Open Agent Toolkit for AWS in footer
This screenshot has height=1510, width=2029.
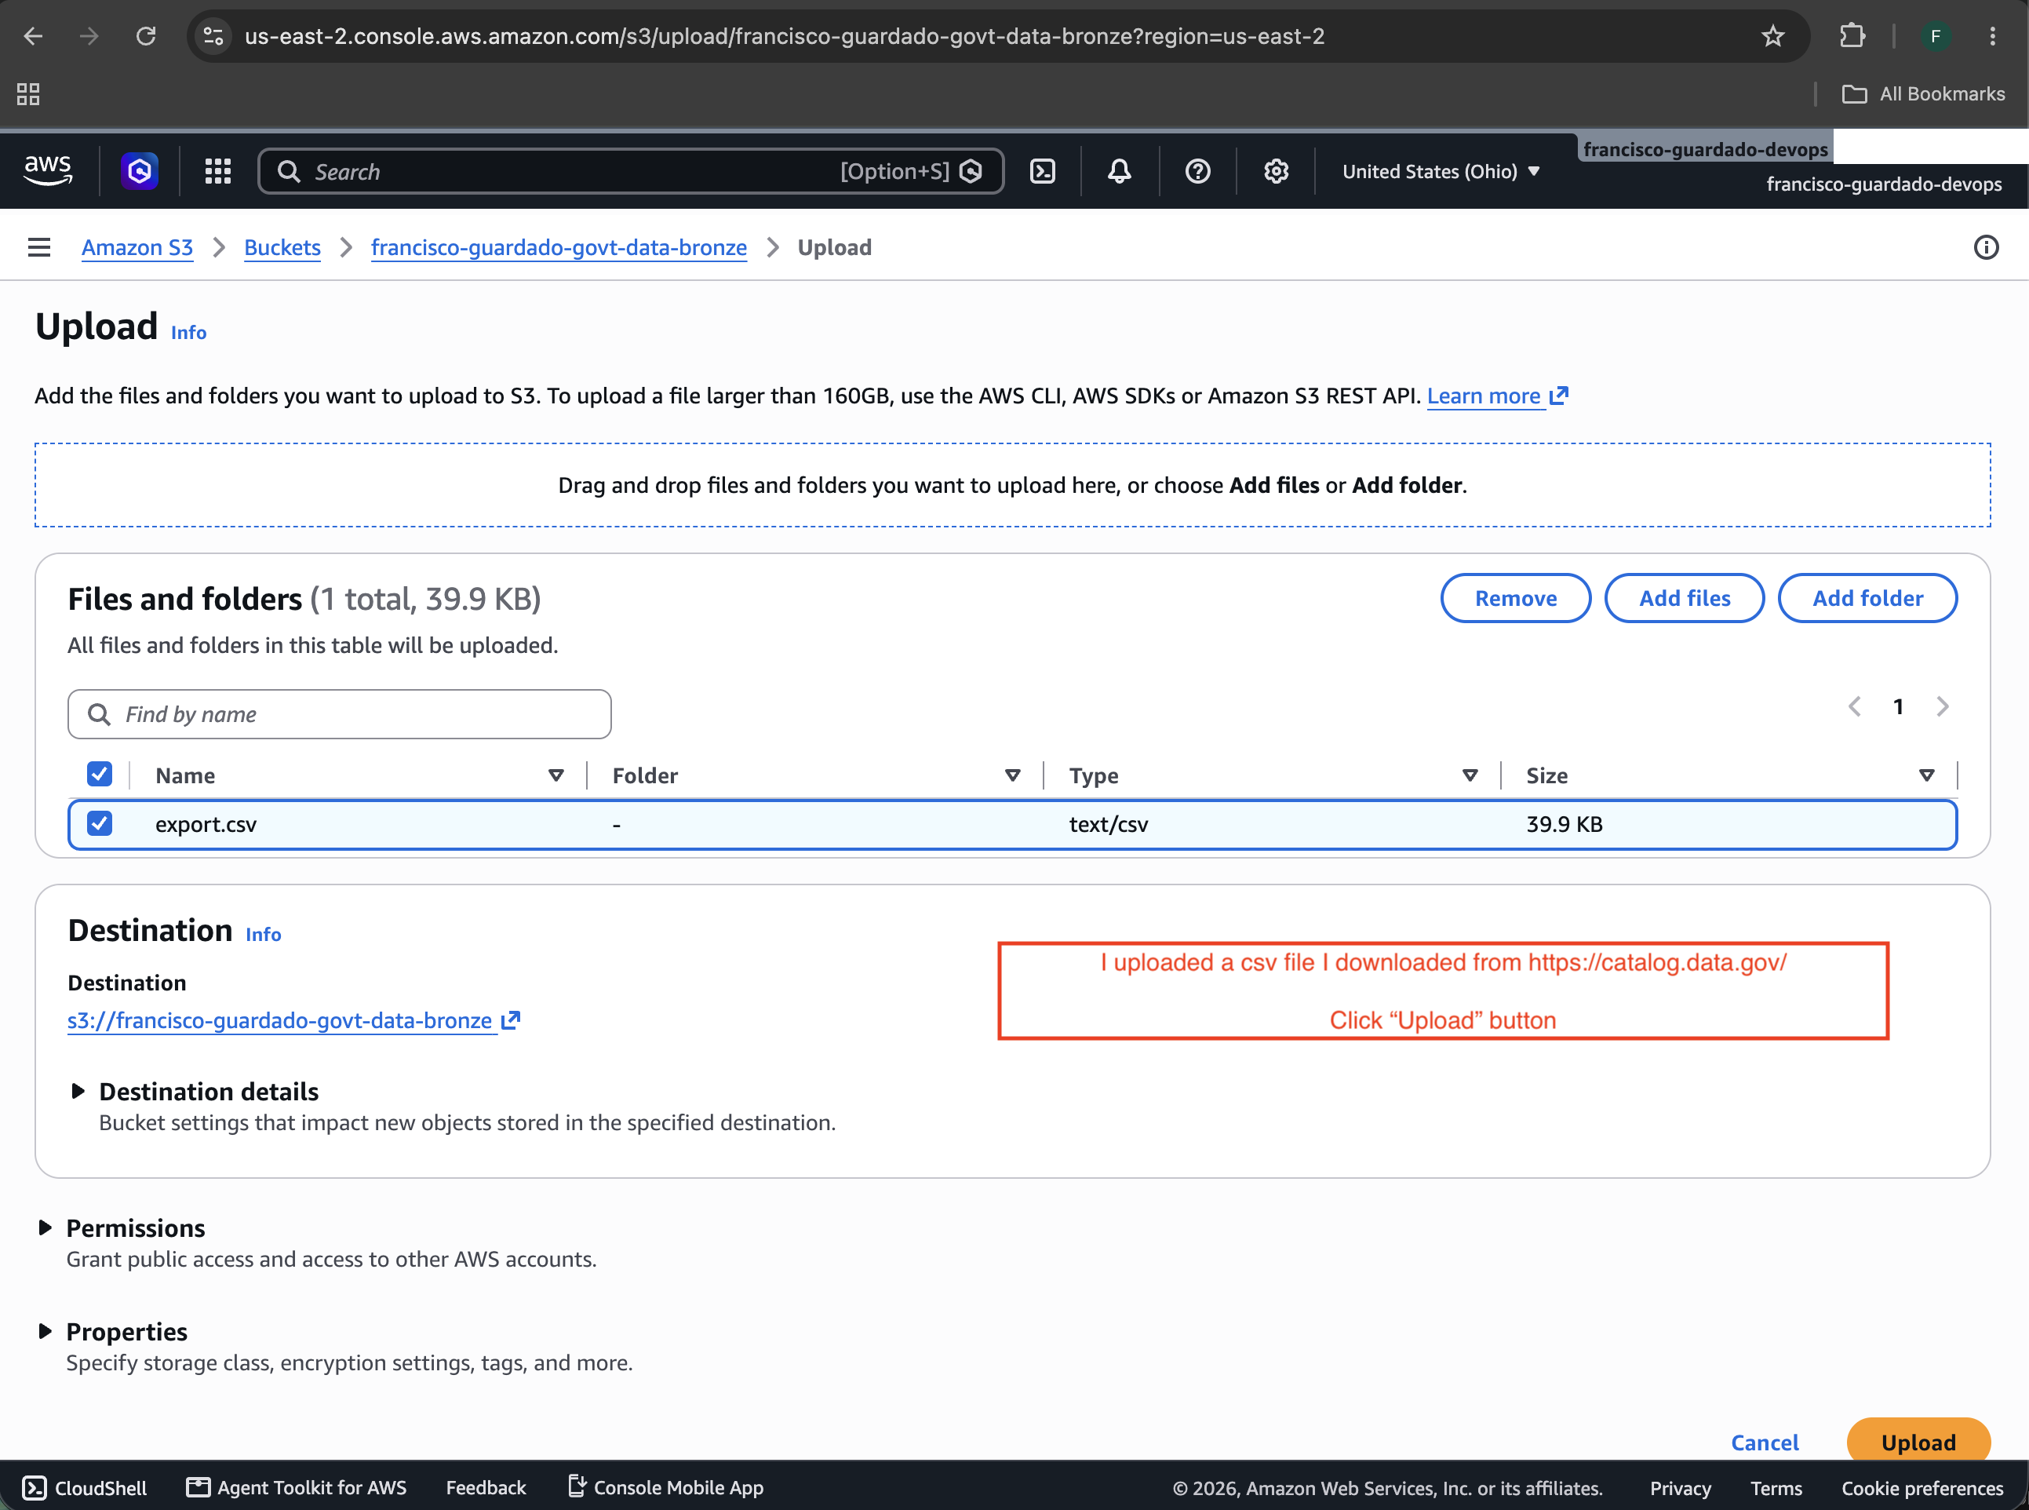tap(297, 1488)
